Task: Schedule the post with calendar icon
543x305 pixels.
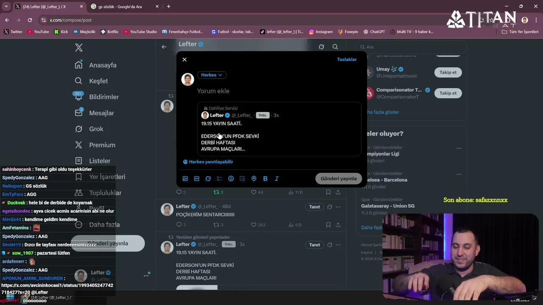Action: [242, 179]
